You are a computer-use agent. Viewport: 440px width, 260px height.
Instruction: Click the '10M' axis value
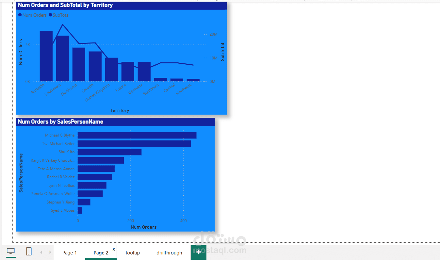pos(214,58)
